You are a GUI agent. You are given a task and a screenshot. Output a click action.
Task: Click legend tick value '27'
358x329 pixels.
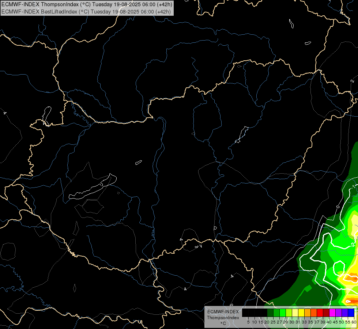279,322
